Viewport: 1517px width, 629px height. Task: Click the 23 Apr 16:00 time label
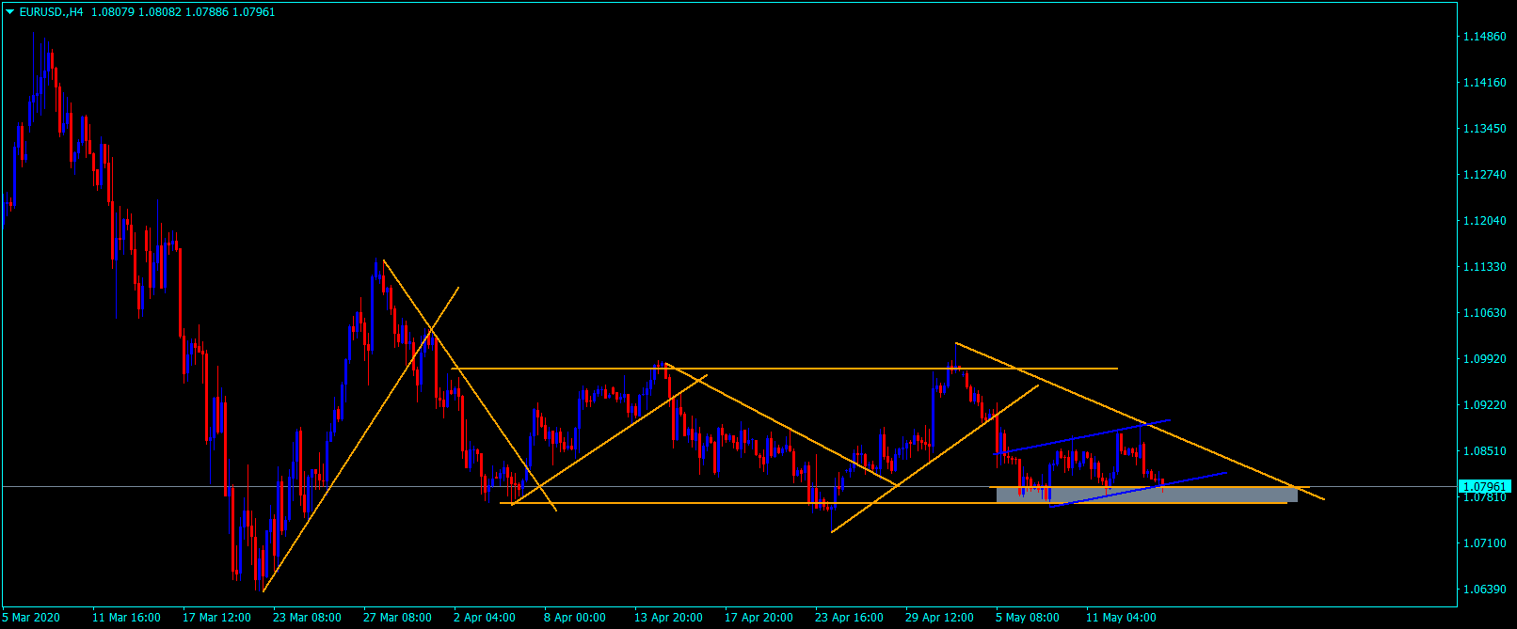tap(849, 618)
